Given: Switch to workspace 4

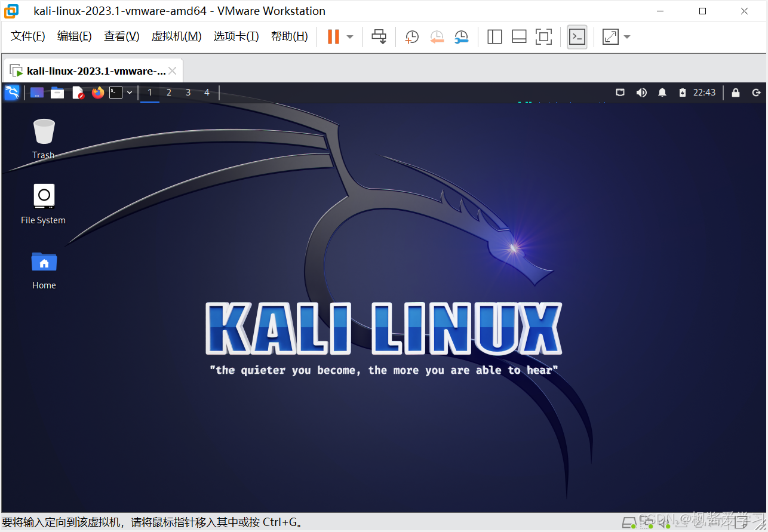Looking at the screenshot, I should click(x=207, y=93).
